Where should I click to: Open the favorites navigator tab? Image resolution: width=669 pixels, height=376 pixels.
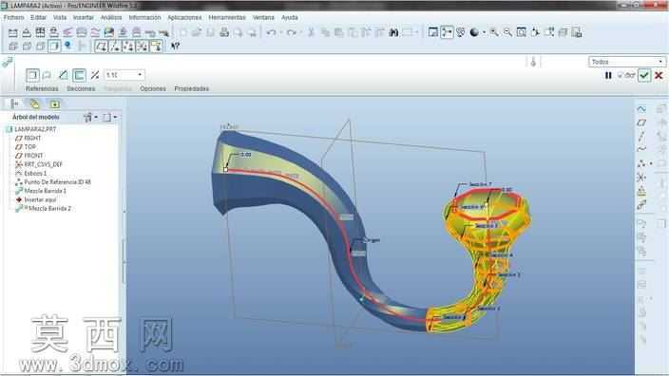coord(54,103)
